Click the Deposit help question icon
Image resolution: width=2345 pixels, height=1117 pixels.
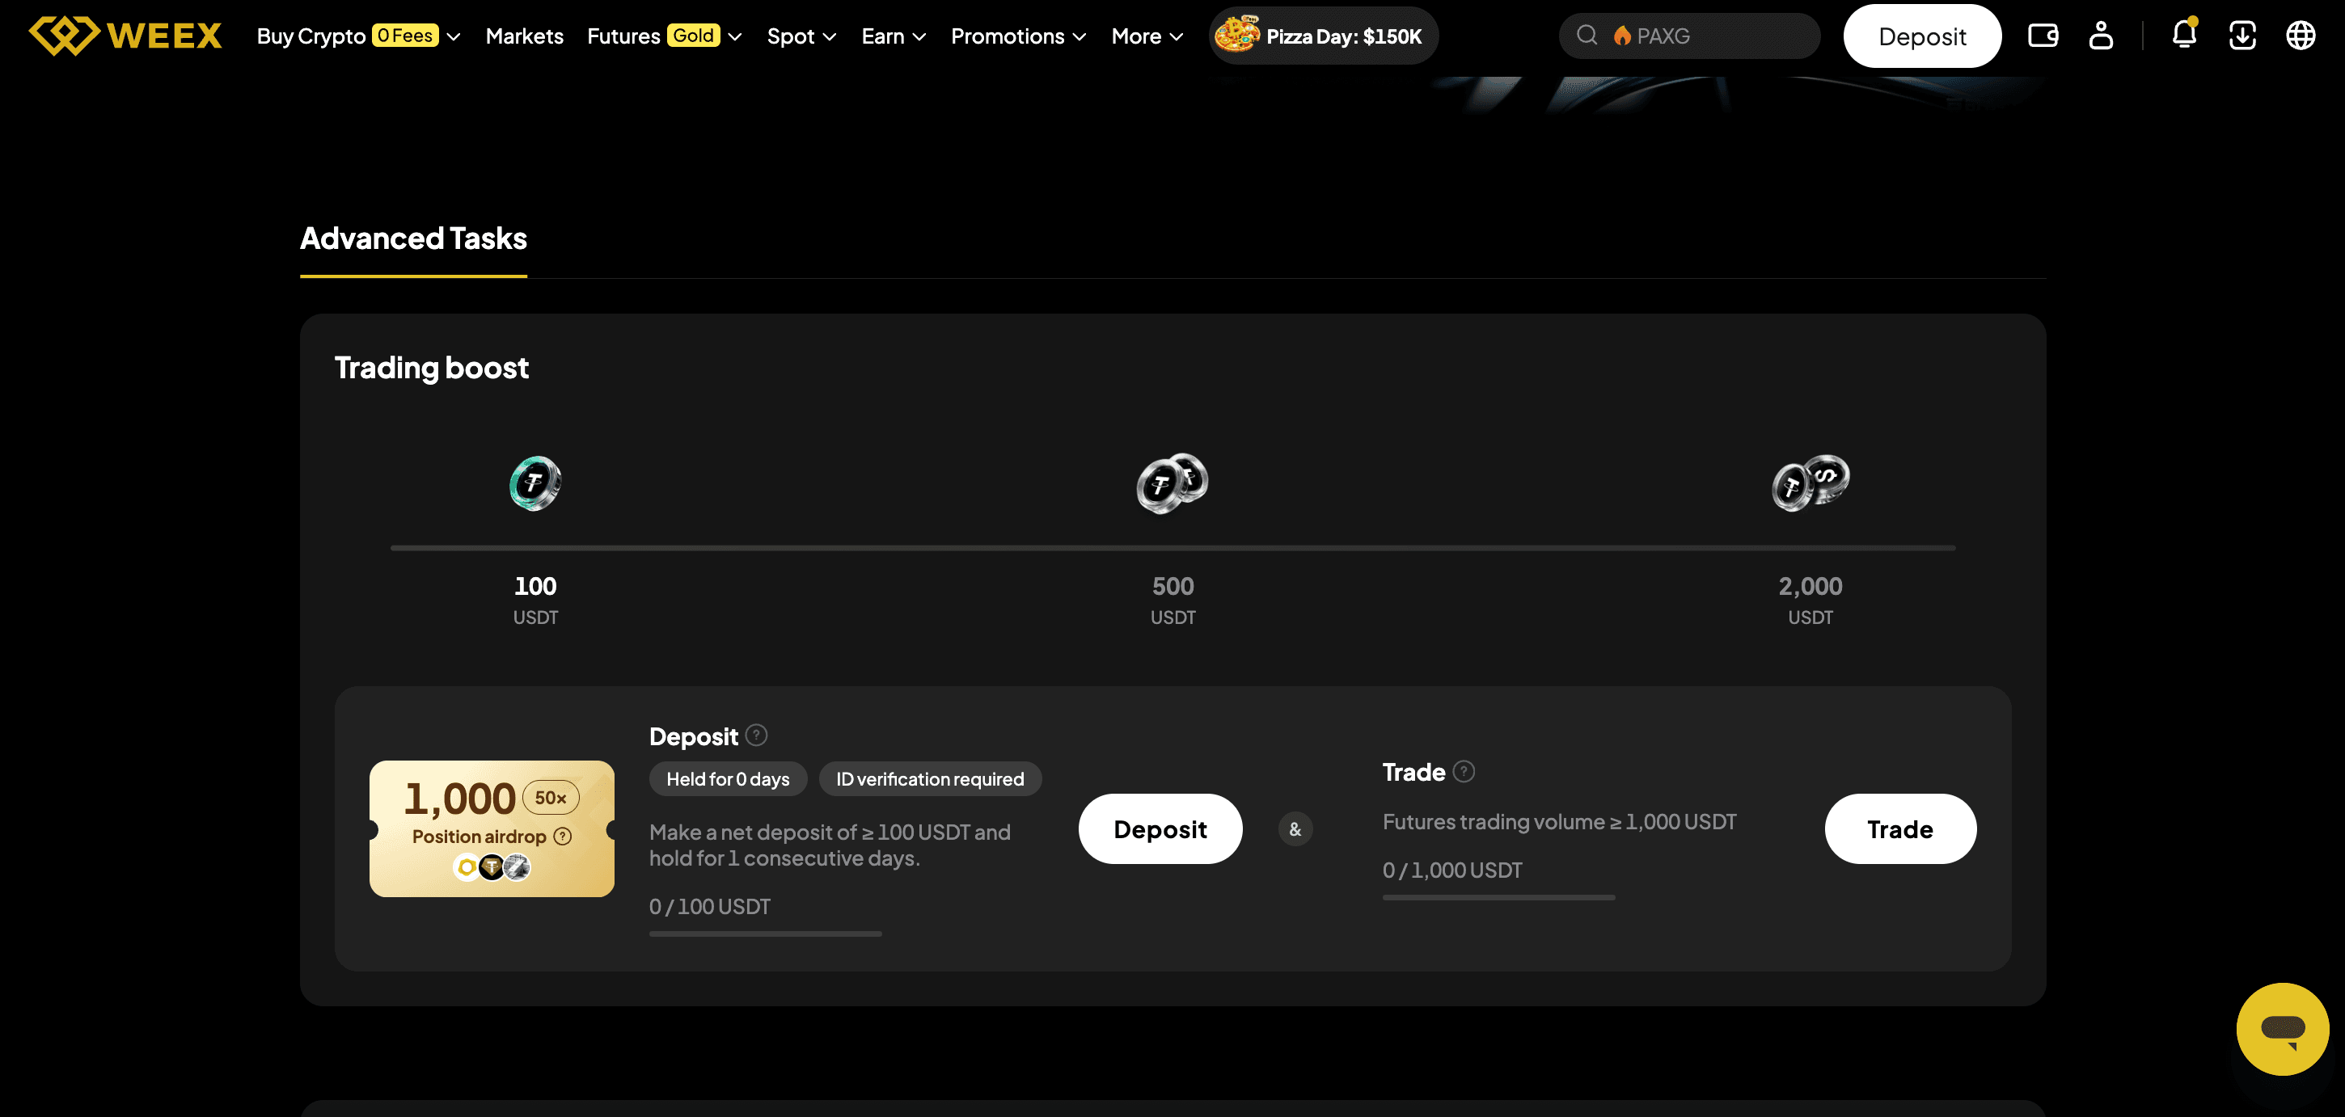click(x=757, y=735)
